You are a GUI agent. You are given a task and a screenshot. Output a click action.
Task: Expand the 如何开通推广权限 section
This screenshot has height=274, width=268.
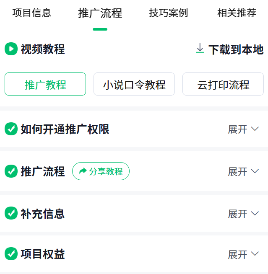(243, 129)
